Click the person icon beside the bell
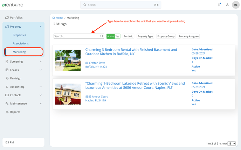The height and width of the screenshot is (150, 241). [x=227, y=5]
